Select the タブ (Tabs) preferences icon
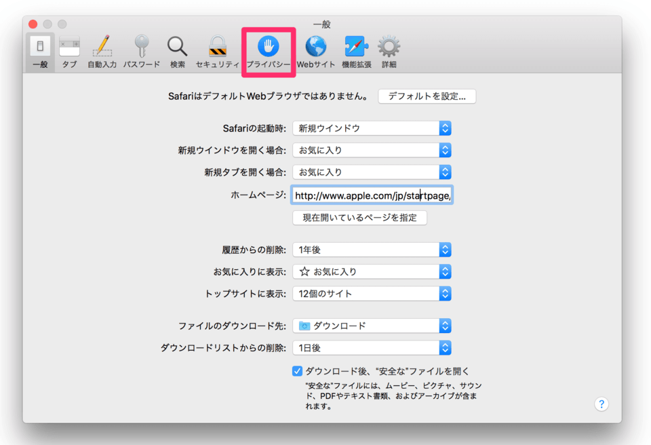This screenshot has width=651, height=445. (69, 47)
